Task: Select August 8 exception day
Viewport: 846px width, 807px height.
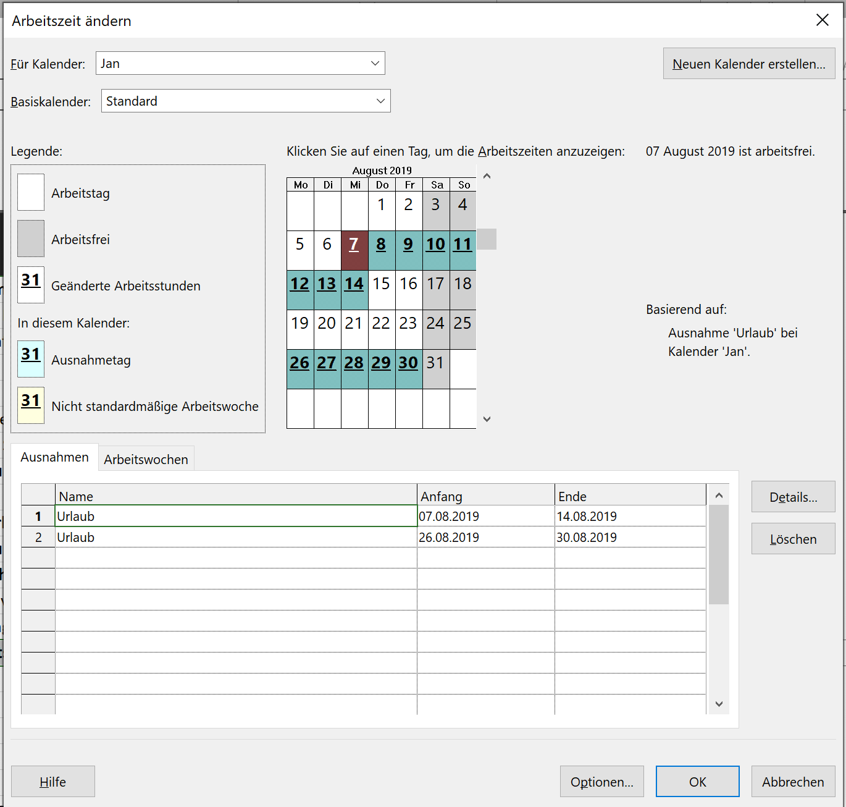Action: (382, 250)
